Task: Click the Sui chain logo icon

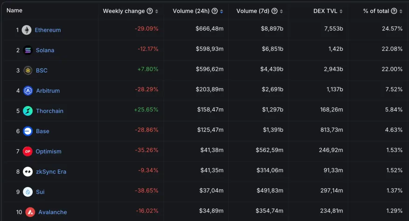Action: click(28, 192)
